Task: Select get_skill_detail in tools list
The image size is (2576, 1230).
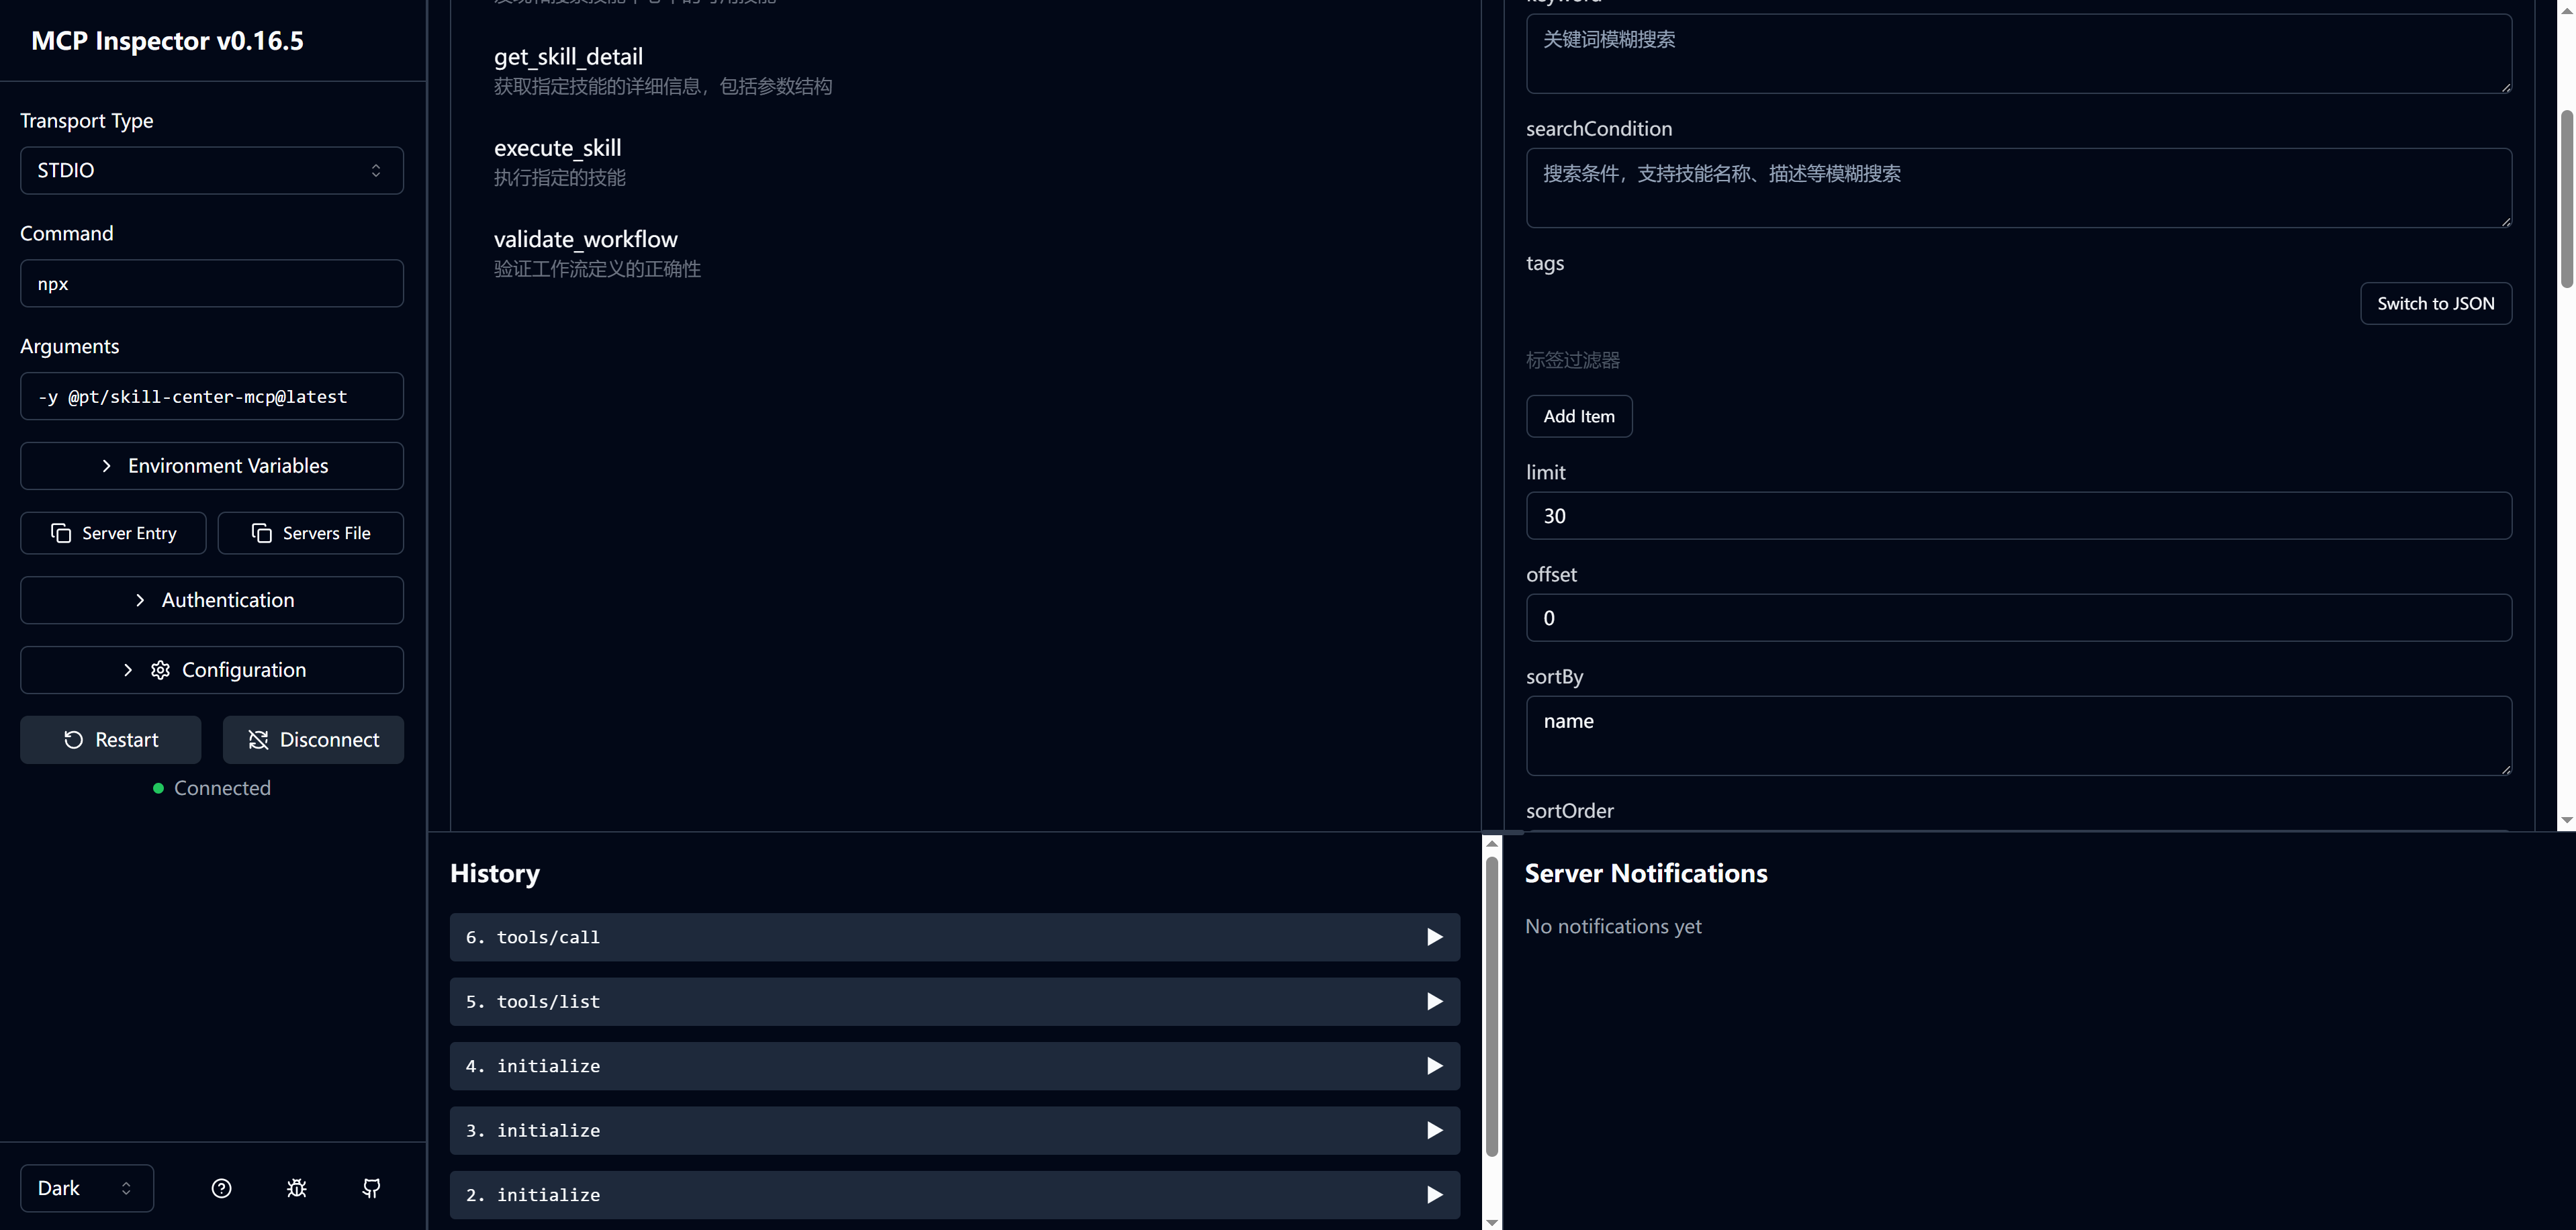Action: point(568,58)
